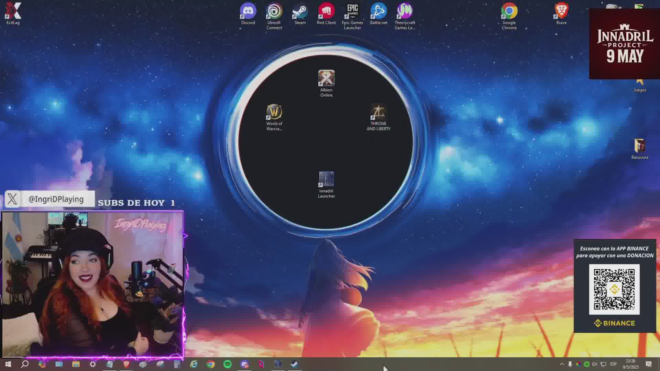Open the World of Warcraft shortcut
The image size is (660, 371).
pyautogui.click(x=274, y=117)
